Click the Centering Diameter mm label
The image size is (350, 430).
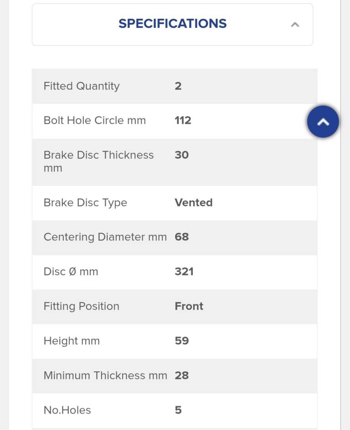pyautogui.click(x=105, y=237)
